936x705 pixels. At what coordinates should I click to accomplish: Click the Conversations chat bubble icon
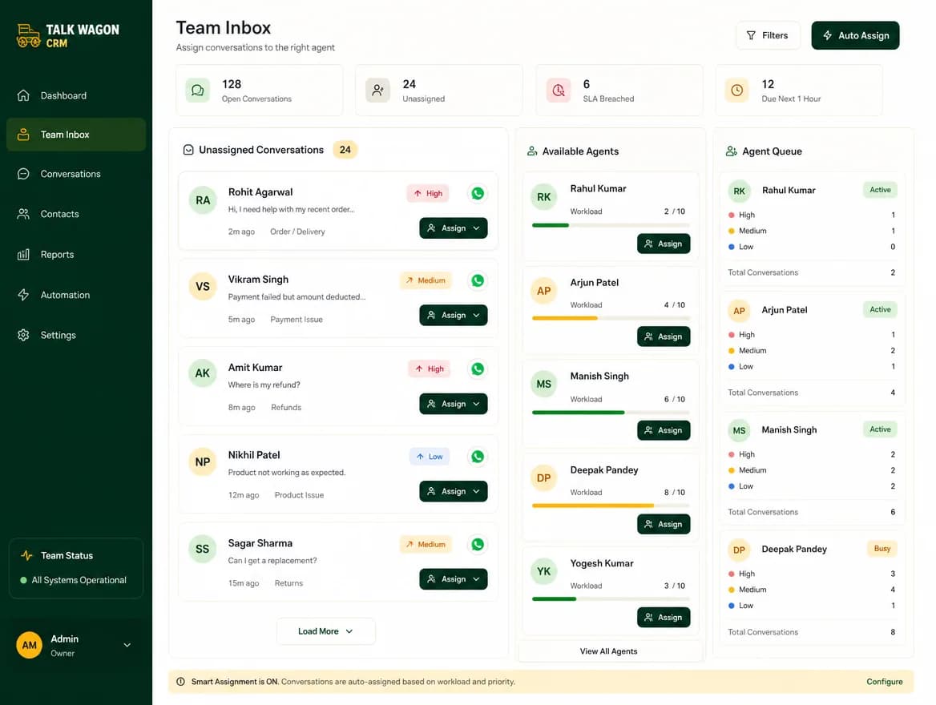coord(23,174)
